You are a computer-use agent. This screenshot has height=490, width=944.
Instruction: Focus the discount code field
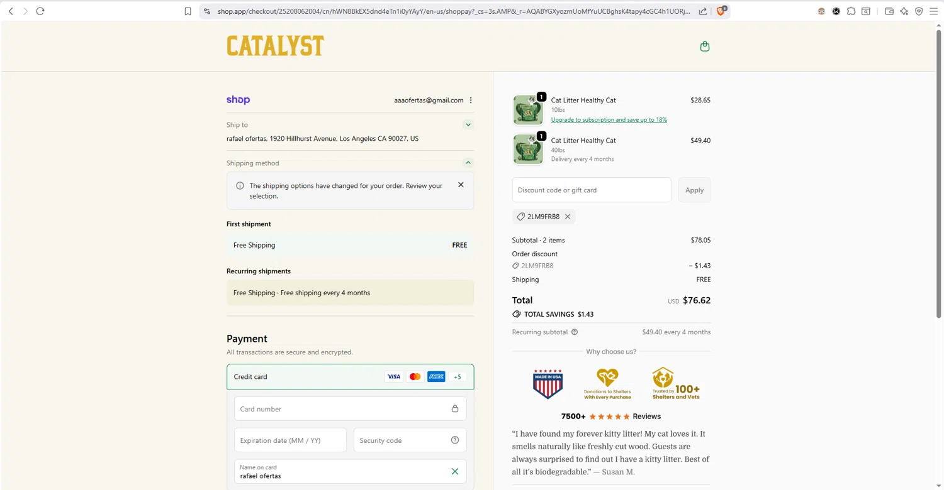click(x=592, y=190)
